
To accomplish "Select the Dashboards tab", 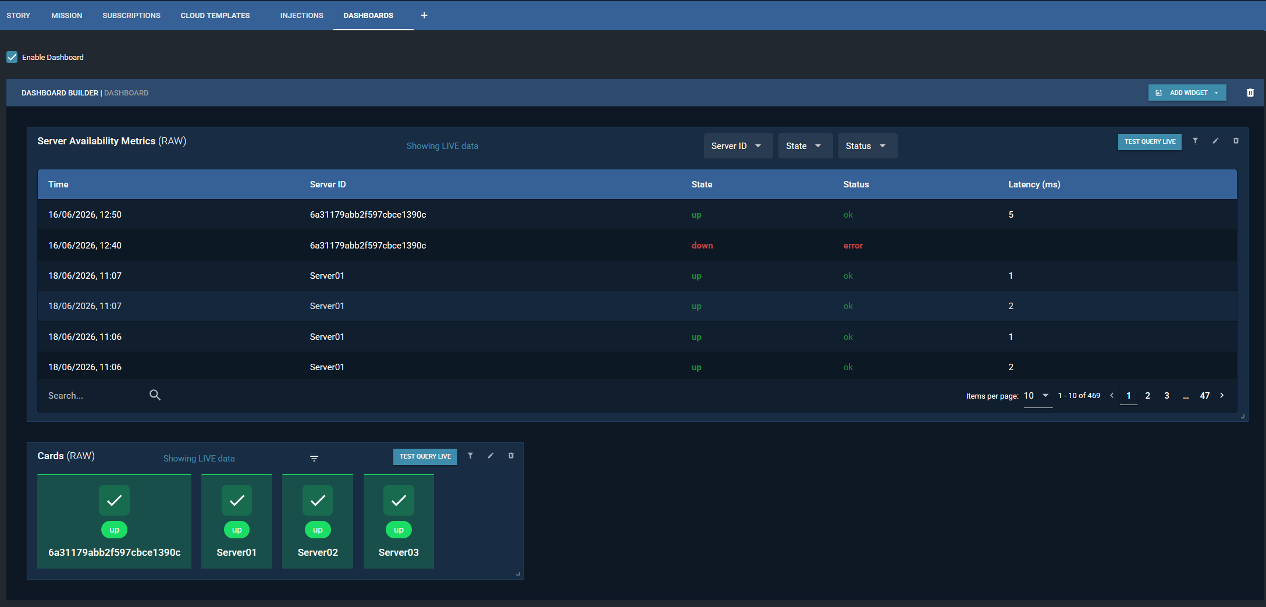I will (x=368, y=15).
